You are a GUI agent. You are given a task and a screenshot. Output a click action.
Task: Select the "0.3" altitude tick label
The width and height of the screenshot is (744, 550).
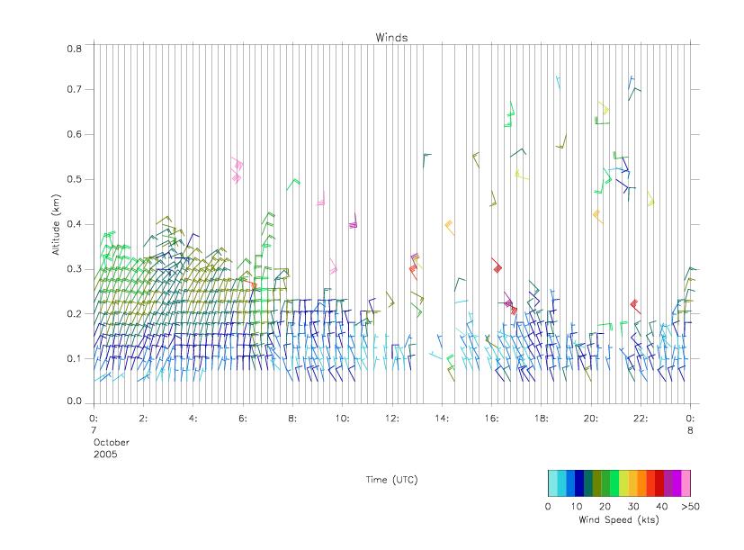(74, 269)
